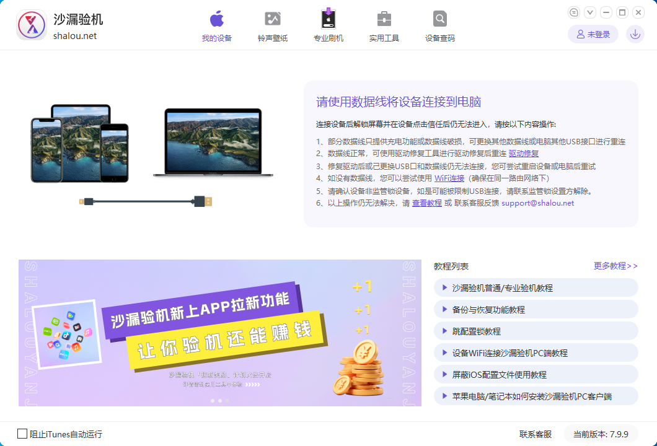Select the second carousel dot
The height and width of the screenshot is (446, 657).
tap(219, 401)
